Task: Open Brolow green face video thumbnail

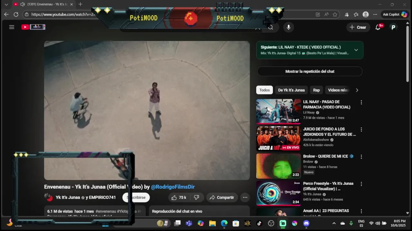Action: coord(278,166)
